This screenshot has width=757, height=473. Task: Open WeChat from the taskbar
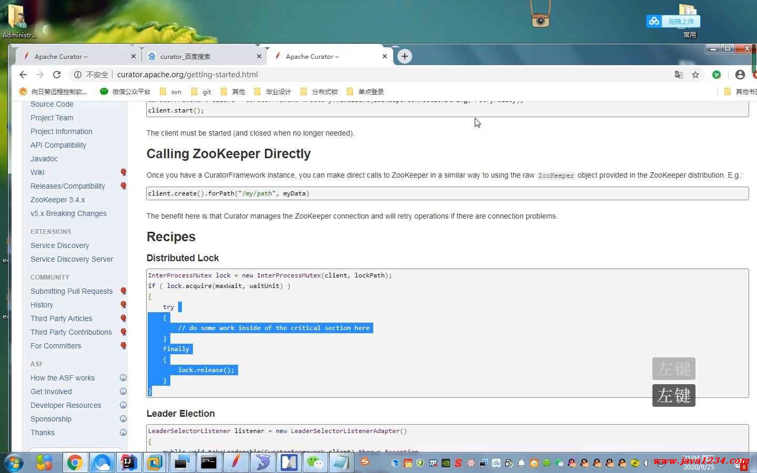(315, 462)
